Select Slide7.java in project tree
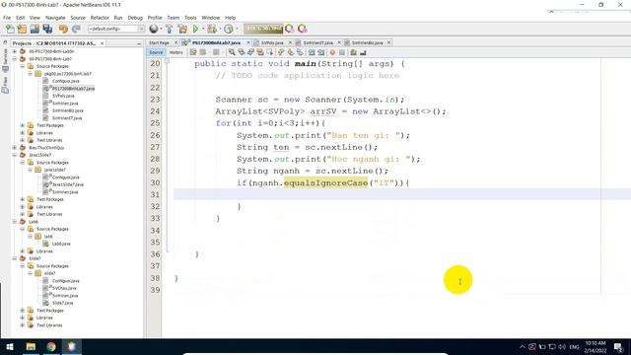 [x=63, y=303]
